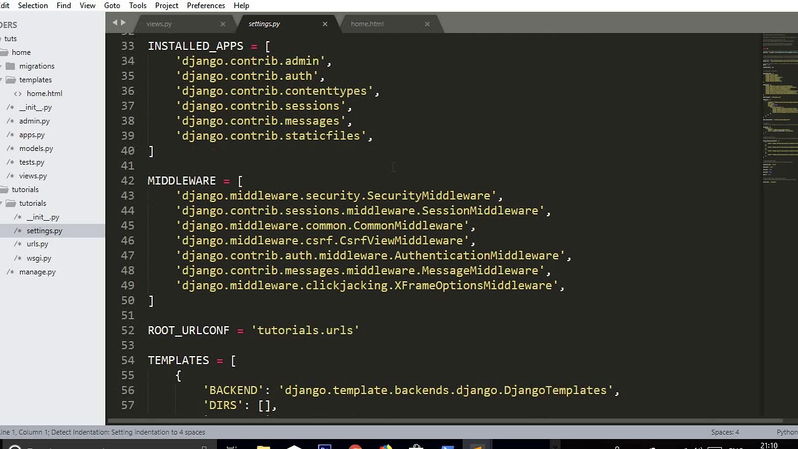798x449 pixels.
Task: Click file icon beside models.py
Action: (10, 148)
